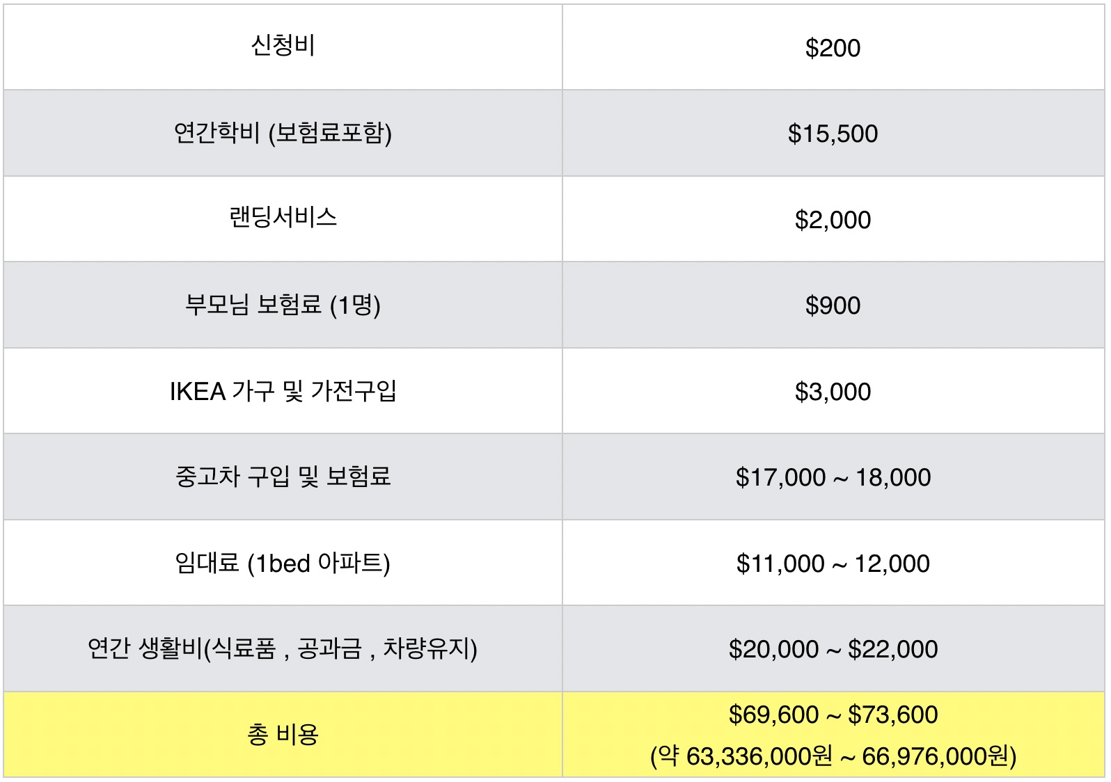Select the 연간 생활비 label cell
Screen dimensions: 1111x782
[x=283, y=648]
